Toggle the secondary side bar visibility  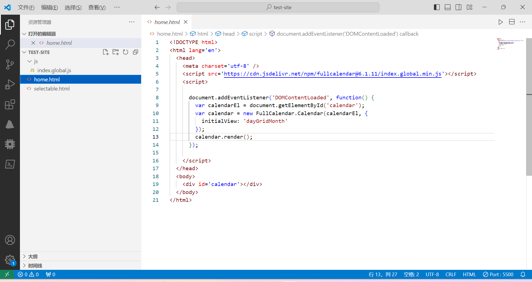pyautogui.click(x=459, y=7)
